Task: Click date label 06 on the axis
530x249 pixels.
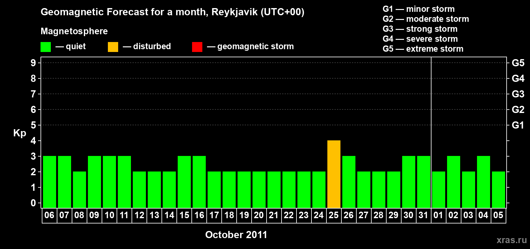Action: click(x=49, y=215)
